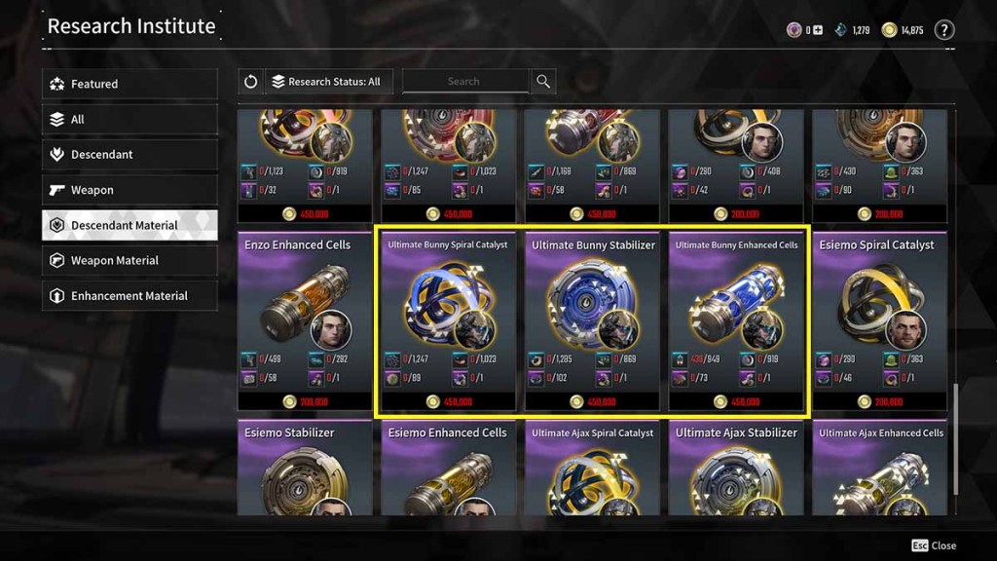This screenshot has height=561, width=997.
Task: Open the Research Status: All filter
Action: click(x=329, y=82)
